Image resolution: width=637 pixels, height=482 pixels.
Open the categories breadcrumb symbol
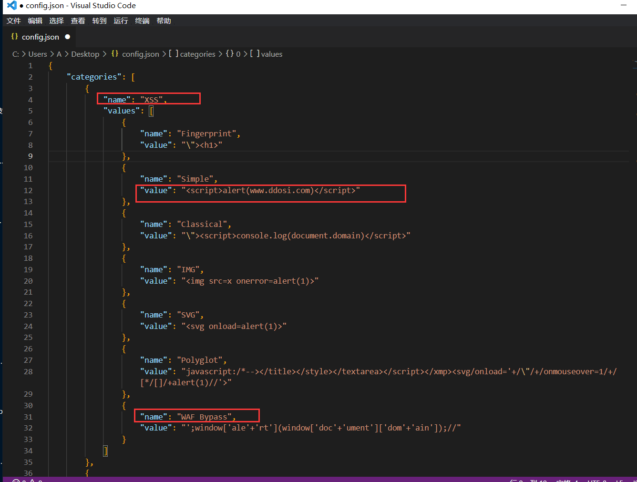pos(192,54)
